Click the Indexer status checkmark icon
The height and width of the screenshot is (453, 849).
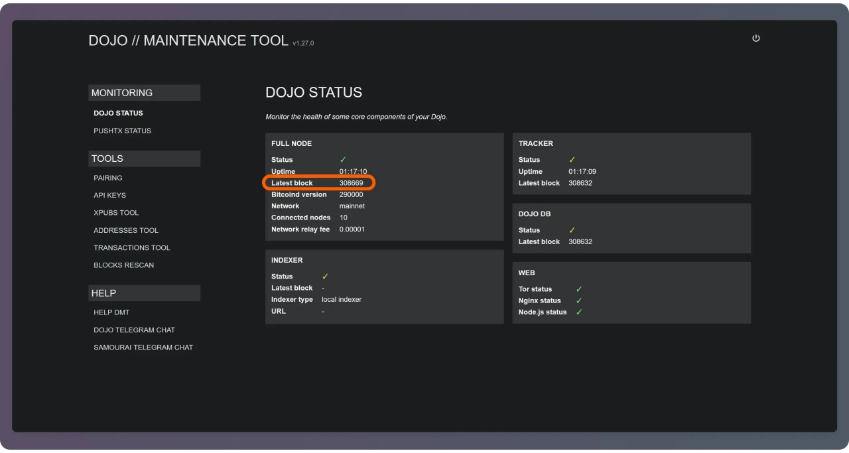[325, 277]
